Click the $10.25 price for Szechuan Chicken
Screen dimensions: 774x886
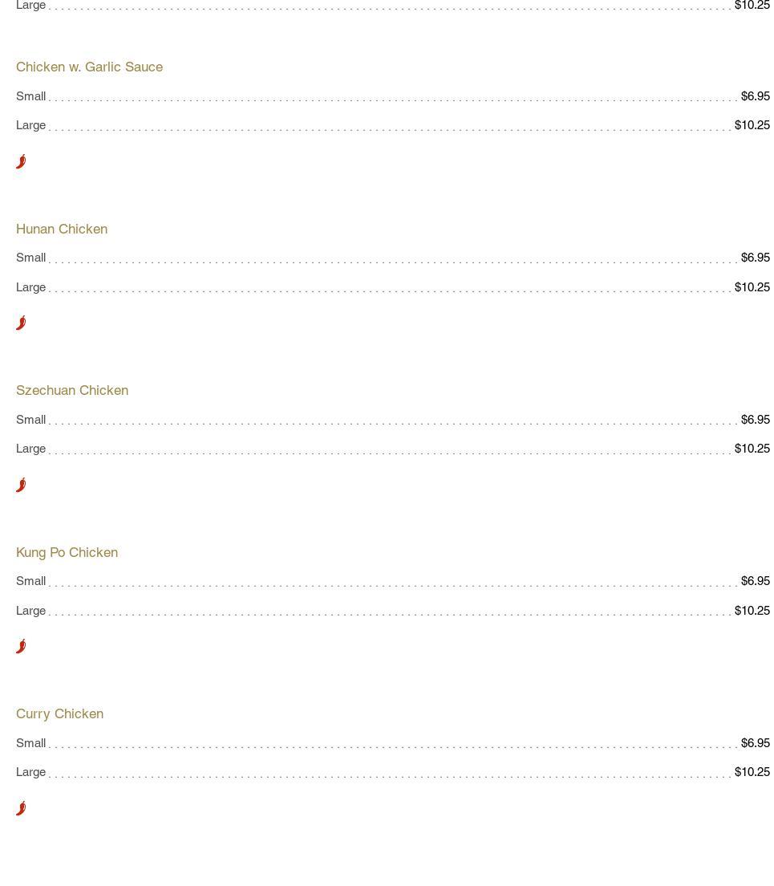752,449
